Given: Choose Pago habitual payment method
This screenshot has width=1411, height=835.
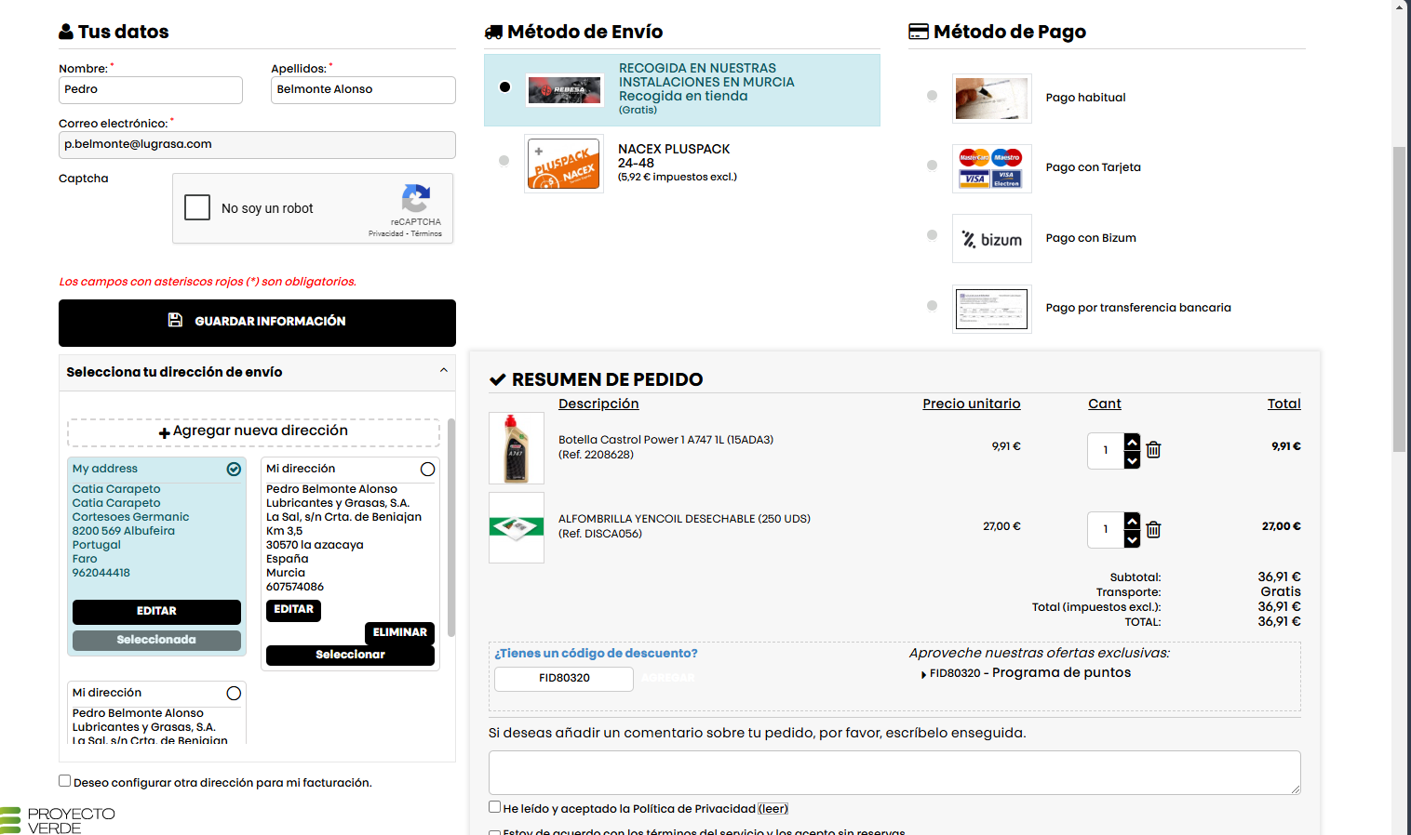Looking at the screenshot, I should (x=932, y=96).
